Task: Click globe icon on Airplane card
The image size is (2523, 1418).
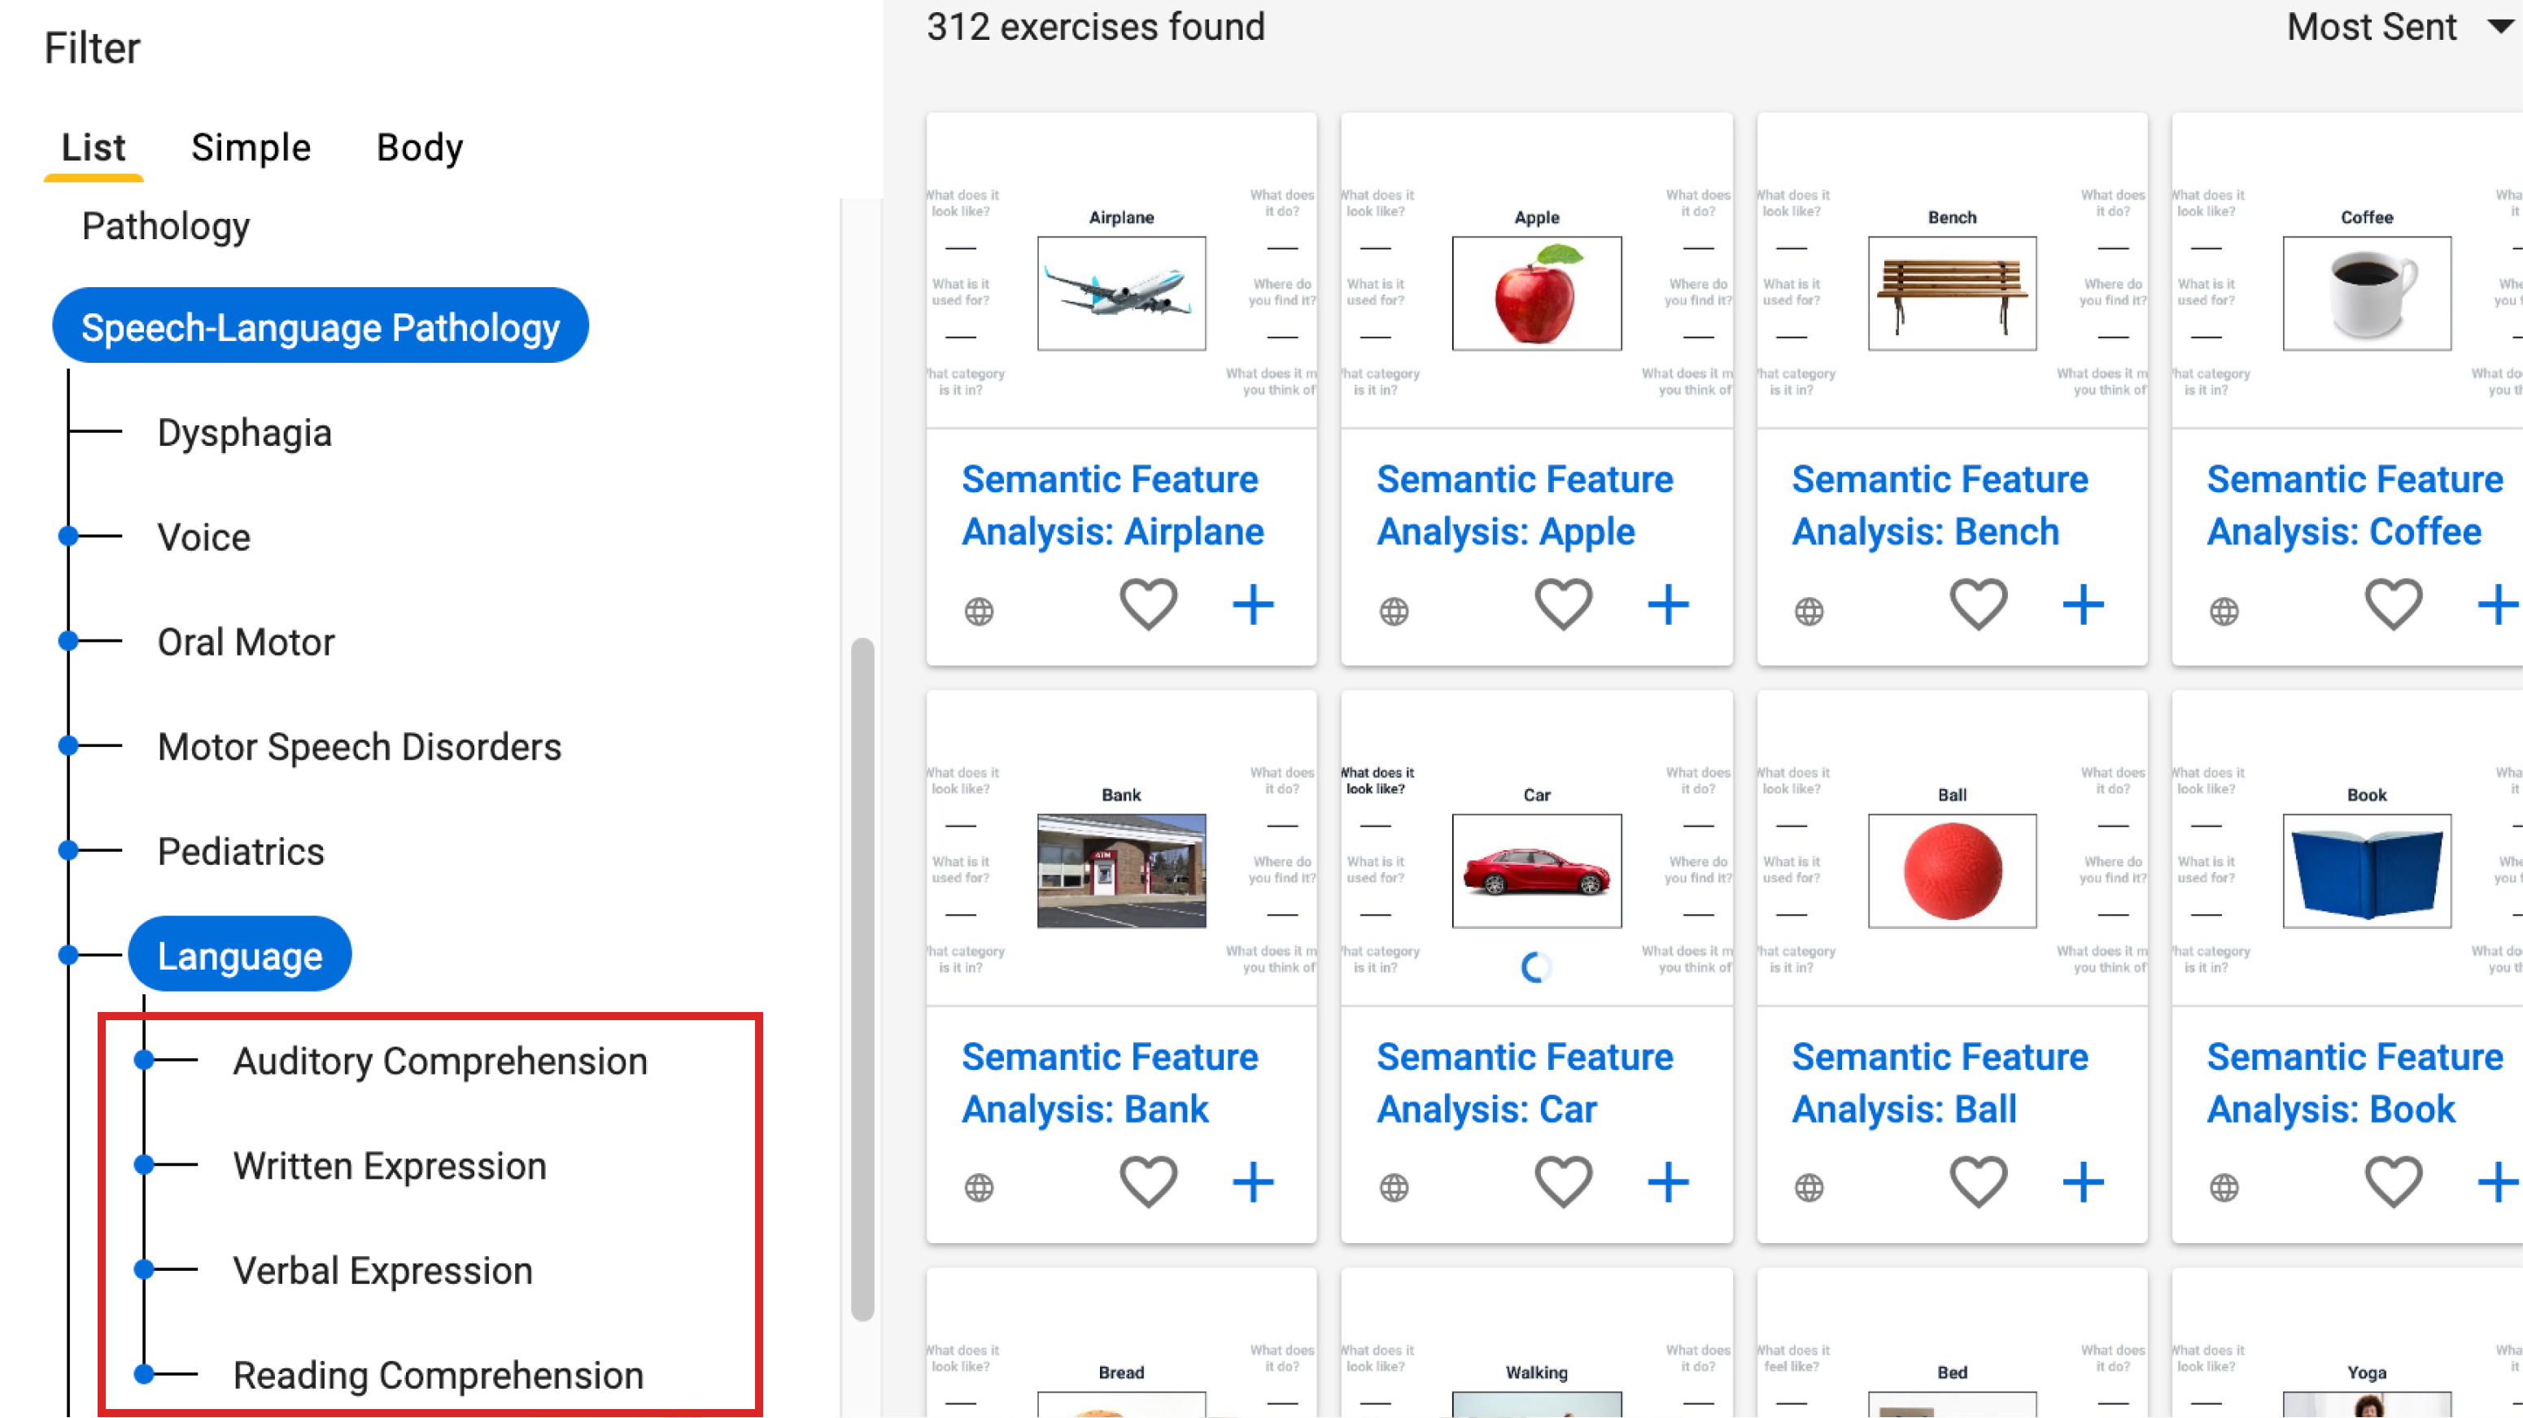Action: (x=979, y=611)
